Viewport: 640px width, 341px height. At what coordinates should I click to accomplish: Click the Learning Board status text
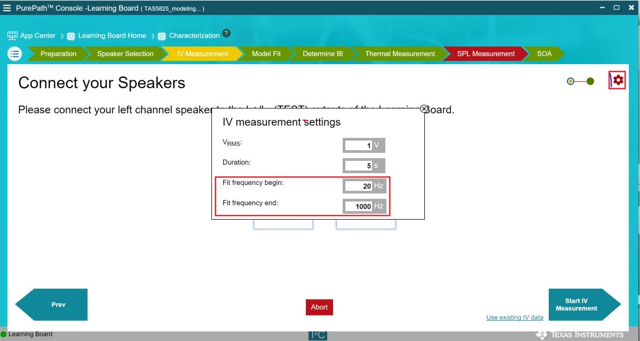coord(30,334)
